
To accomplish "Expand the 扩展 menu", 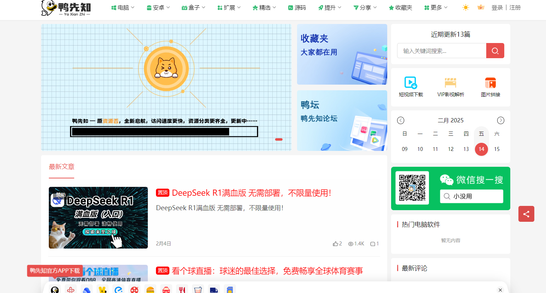I will coord(229,7).
